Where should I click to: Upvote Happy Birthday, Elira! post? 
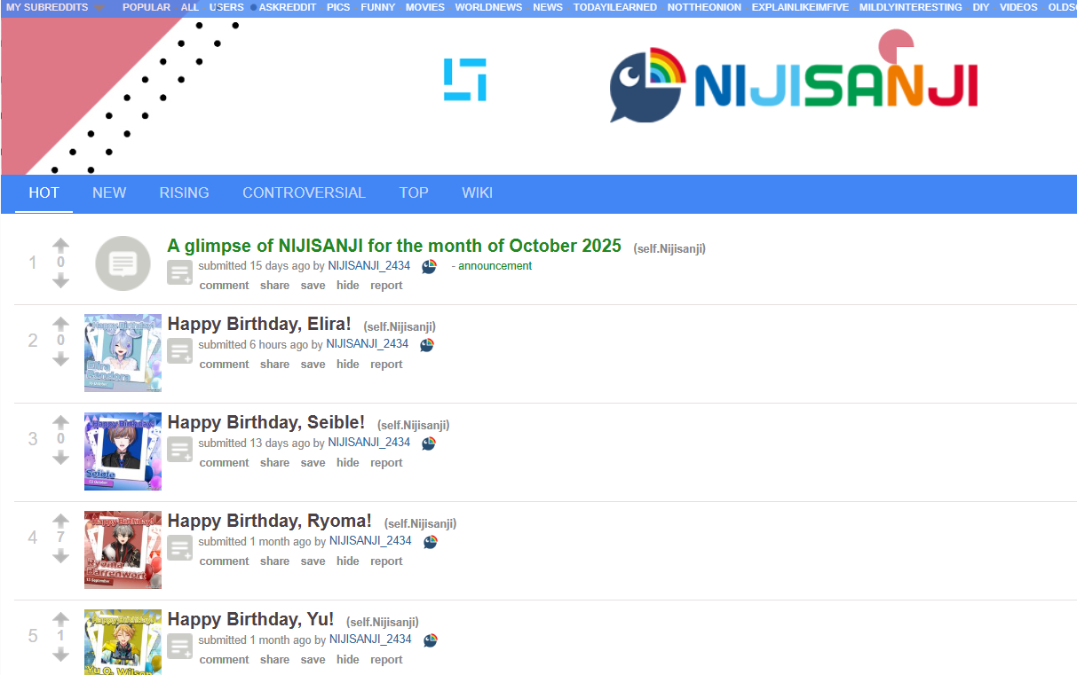click(60, 324)
